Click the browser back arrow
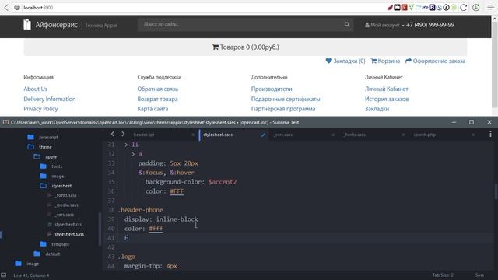This screenshot has width=498, height=280. [6, 7]
